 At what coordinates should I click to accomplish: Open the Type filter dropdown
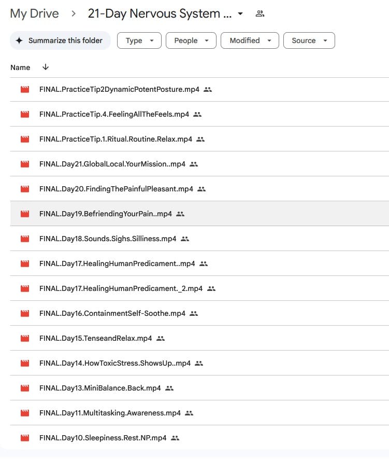click(x=139, y=40)
